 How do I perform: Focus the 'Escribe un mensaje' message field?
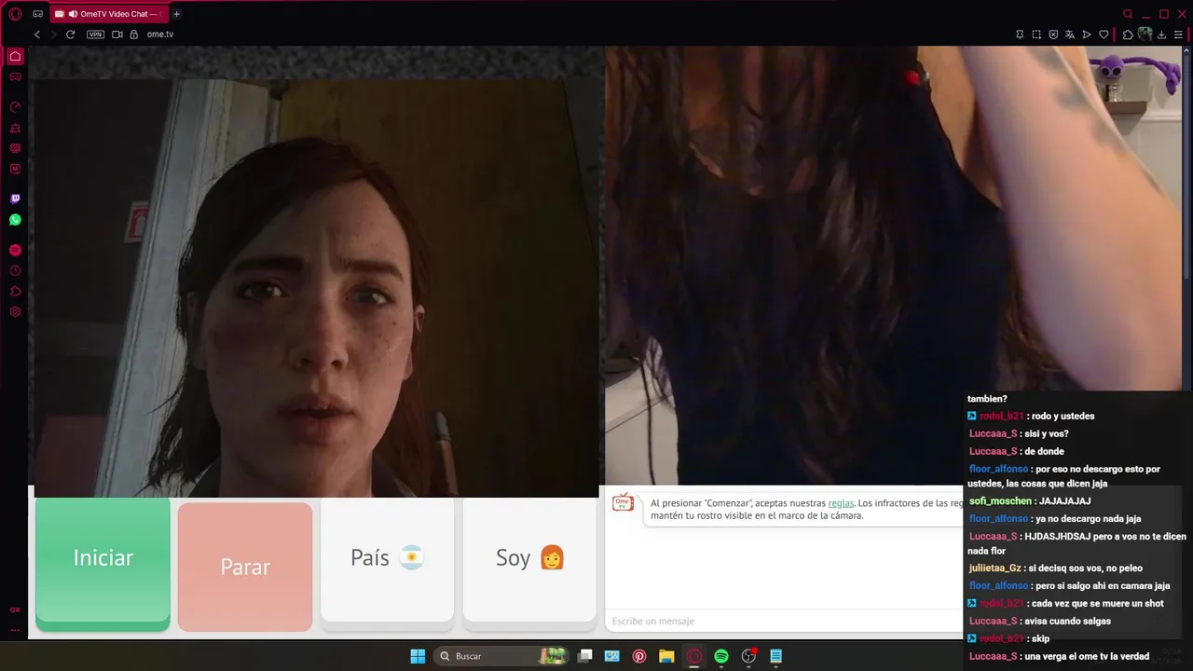785,621
